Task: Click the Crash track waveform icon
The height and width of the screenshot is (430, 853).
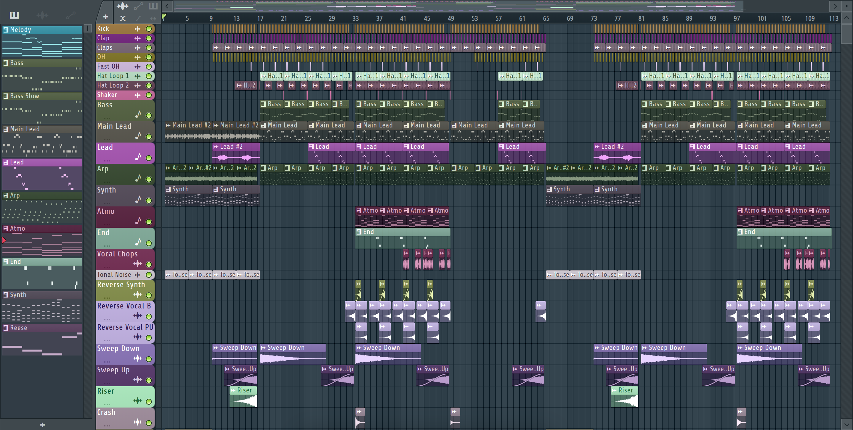Action: [x=137, y=422]
